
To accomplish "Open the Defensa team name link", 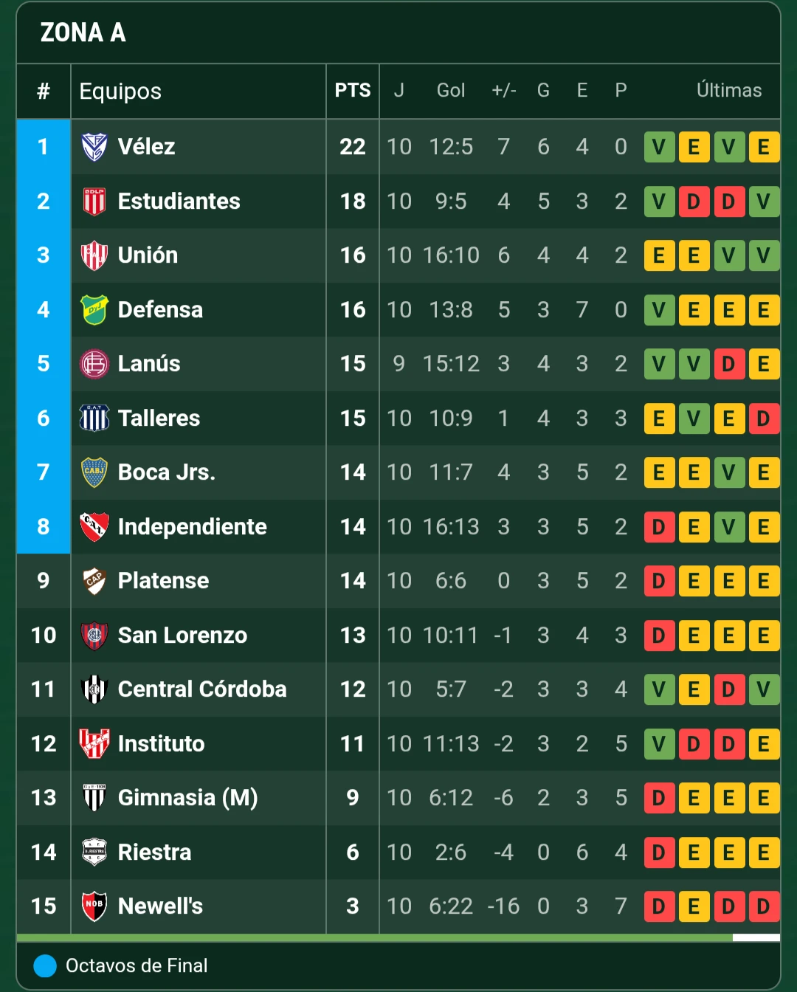I will coord(159,310).
